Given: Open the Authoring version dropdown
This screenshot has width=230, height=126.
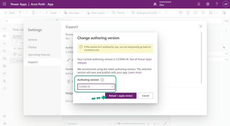Looking at the screenshot, I should (96, 86).
